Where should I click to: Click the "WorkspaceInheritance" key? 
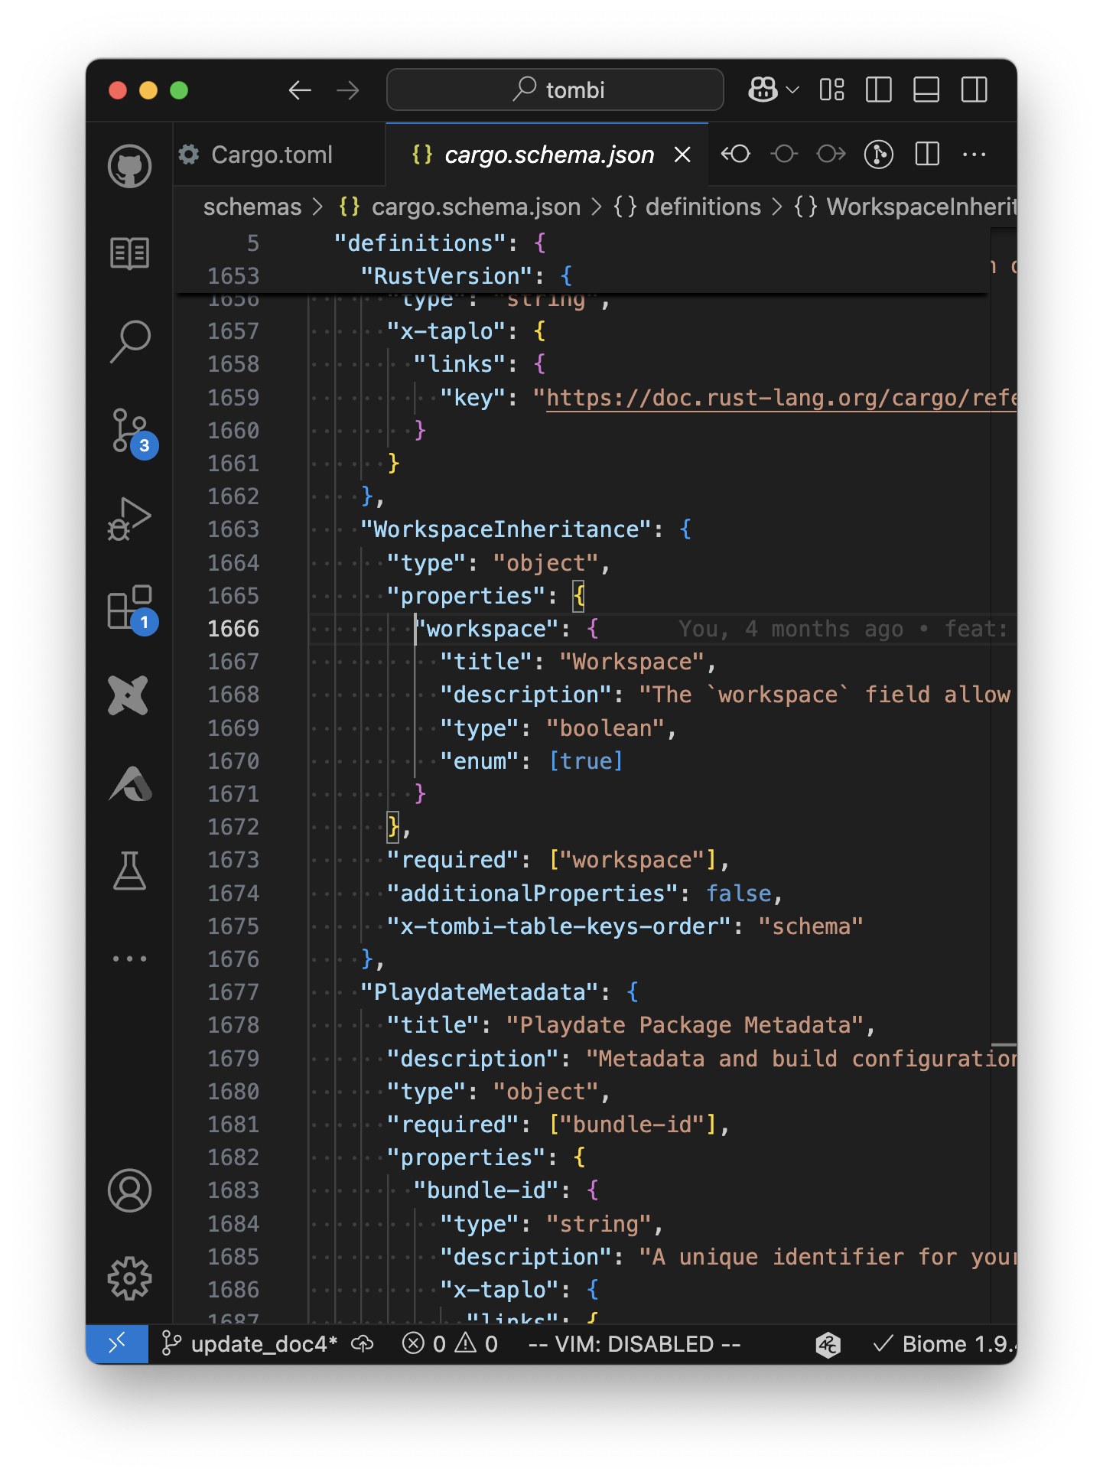(506, 529)
